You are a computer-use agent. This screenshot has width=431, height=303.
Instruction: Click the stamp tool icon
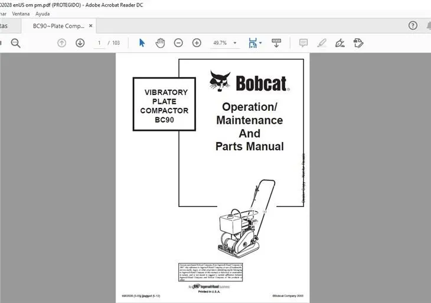[358, 43]
